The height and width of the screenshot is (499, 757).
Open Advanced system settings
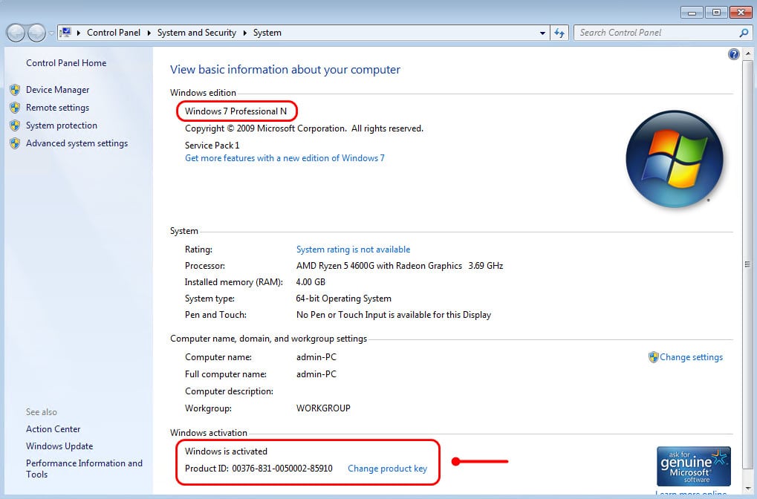pos(77,143)
